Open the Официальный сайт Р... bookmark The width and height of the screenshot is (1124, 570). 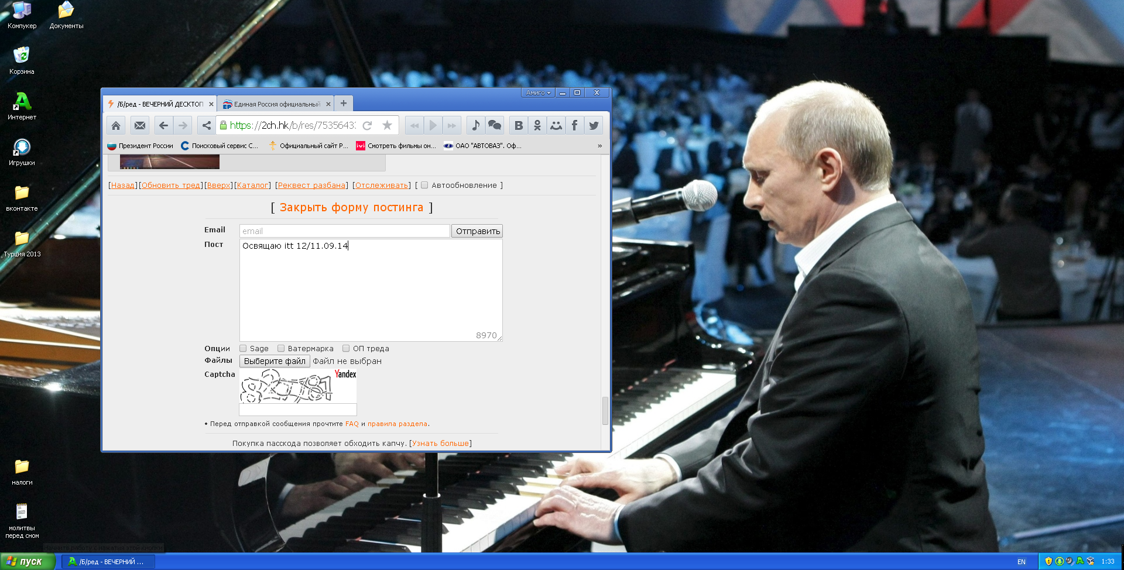[x=308, y=146]
